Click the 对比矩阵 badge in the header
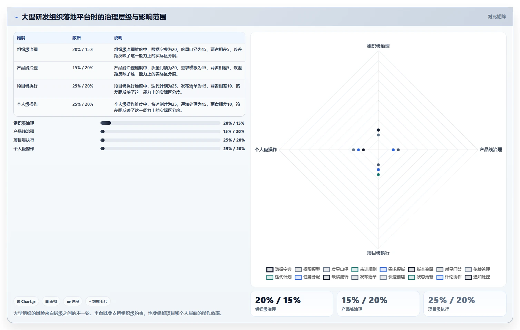This screenshot has height=330, width=520. coord(497,17)
